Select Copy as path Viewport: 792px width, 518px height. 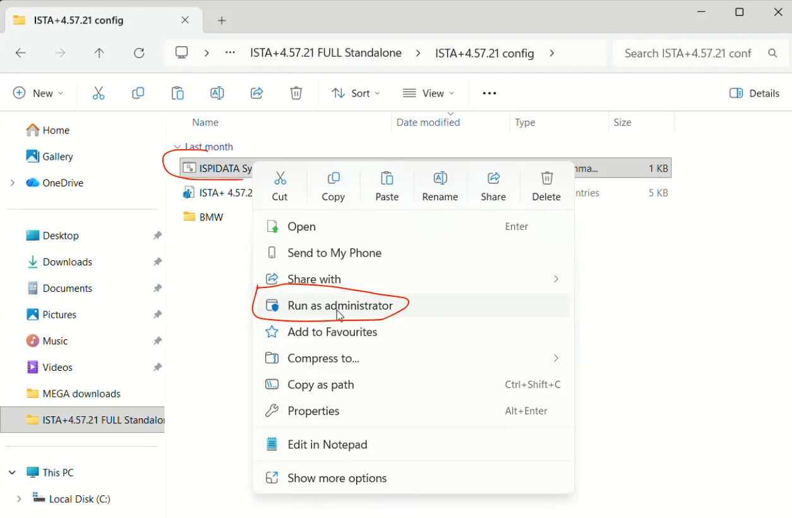[413, 384]
